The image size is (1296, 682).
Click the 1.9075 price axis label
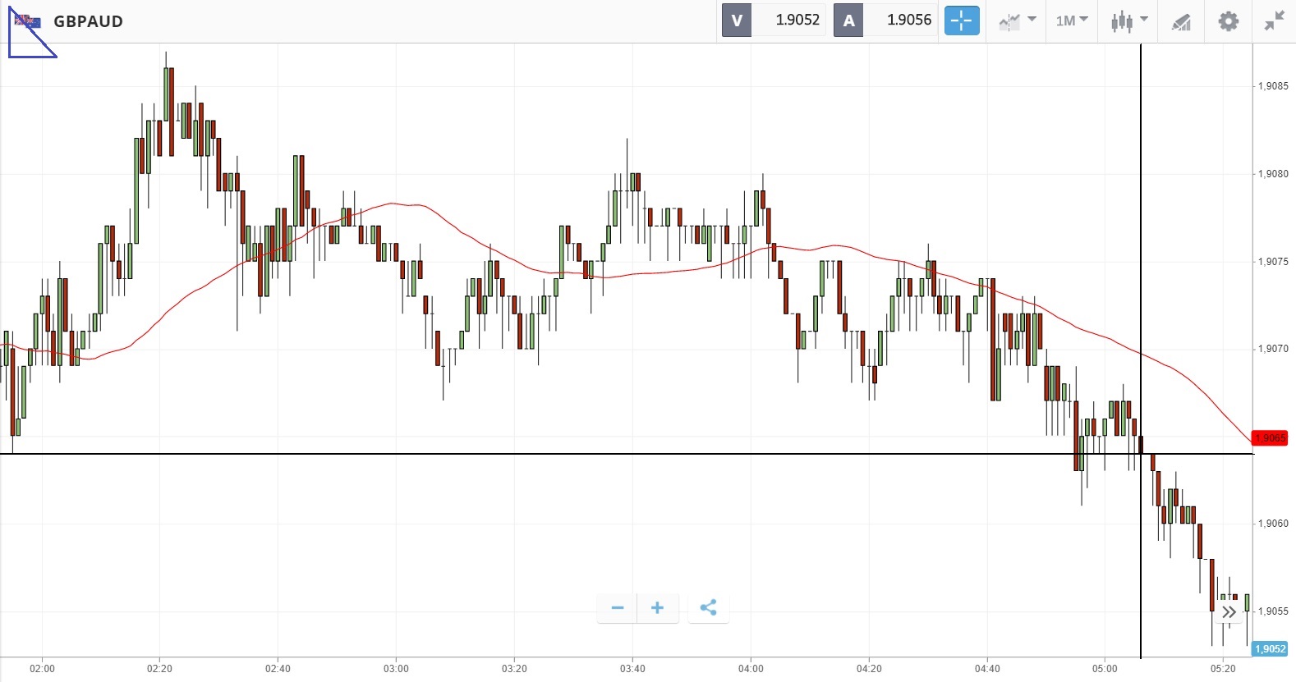click(1273, 262)
